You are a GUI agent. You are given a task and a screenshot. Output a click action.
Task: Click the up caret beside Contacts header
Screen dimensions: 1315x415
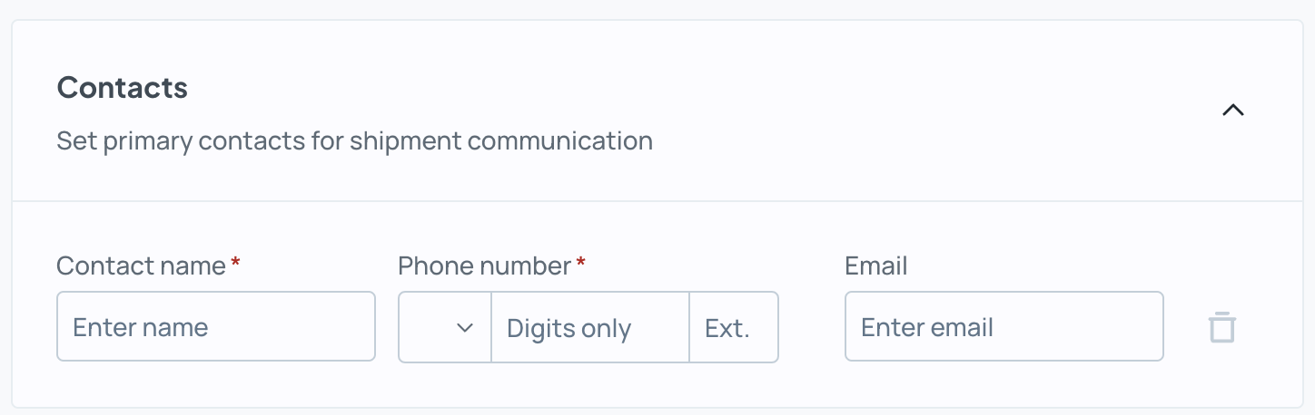tap(1232, 111)
